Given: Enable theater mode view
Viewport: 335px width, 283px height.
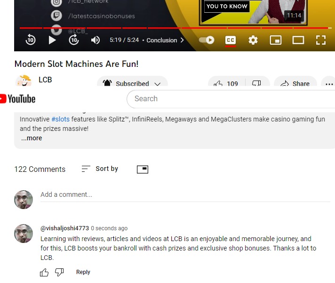Looking at the screenshot, I should tap(298, 40).
